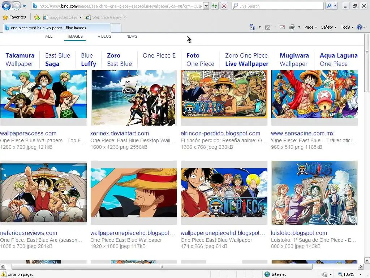Select Zoro One Piece Live Wallpaper suggestion
The height and width of the screenshot is (278, 370).
click(x=247, y=60)
